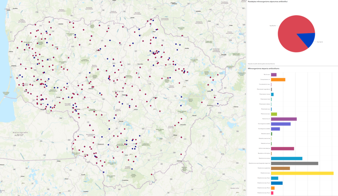This screenshot has height=196, width=338.
Task: Select the brown Streptococcus agalactiae bar
Action: 280,168
